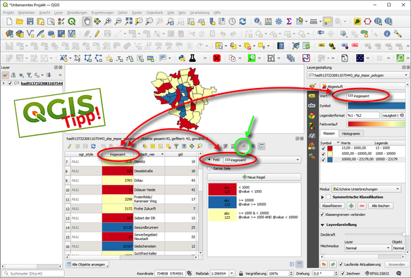Enable Klassengrenzen verbinden checkbox
This screenshot has width=411, height=278.
click(322, 215)
